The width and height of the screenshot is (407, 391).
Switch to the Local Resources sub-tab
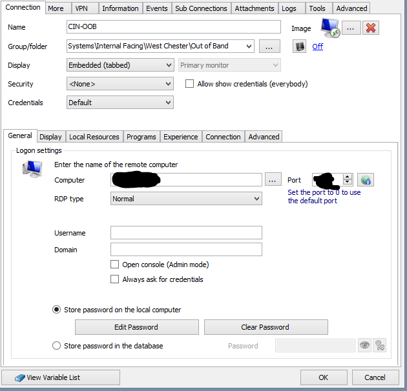coord(94,137)
